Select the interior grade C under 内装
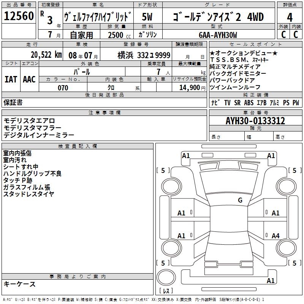Viewport: 304px width, 304px height. point(296,34)
